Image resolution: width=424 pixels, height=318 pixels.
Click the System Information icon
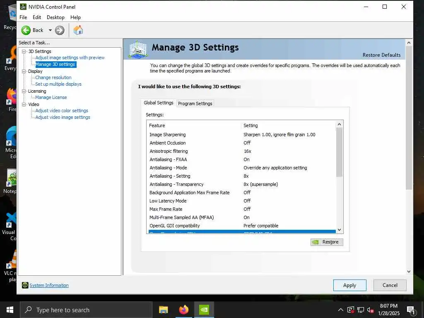pos(25,285)
